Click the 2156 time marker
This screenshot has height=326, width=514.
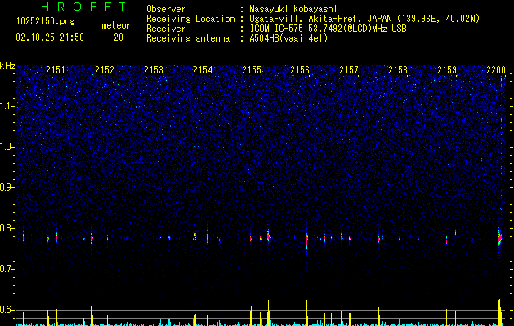[x=300, y=69]
